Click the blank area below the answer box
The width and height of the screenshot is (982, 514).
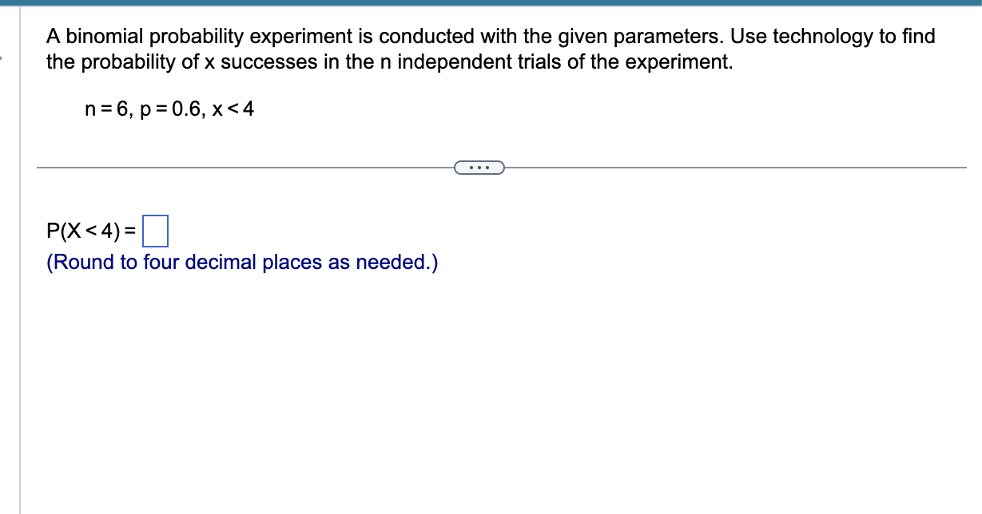click(320, 359)
